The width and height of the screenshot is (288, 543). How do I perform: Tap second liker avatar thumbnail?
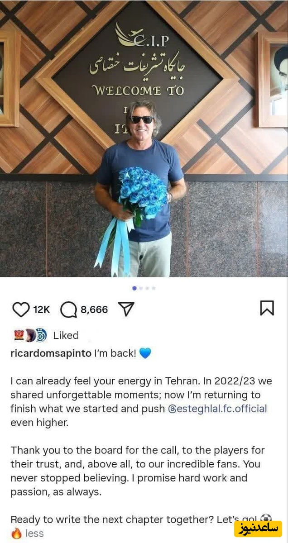tap(30, 335)
